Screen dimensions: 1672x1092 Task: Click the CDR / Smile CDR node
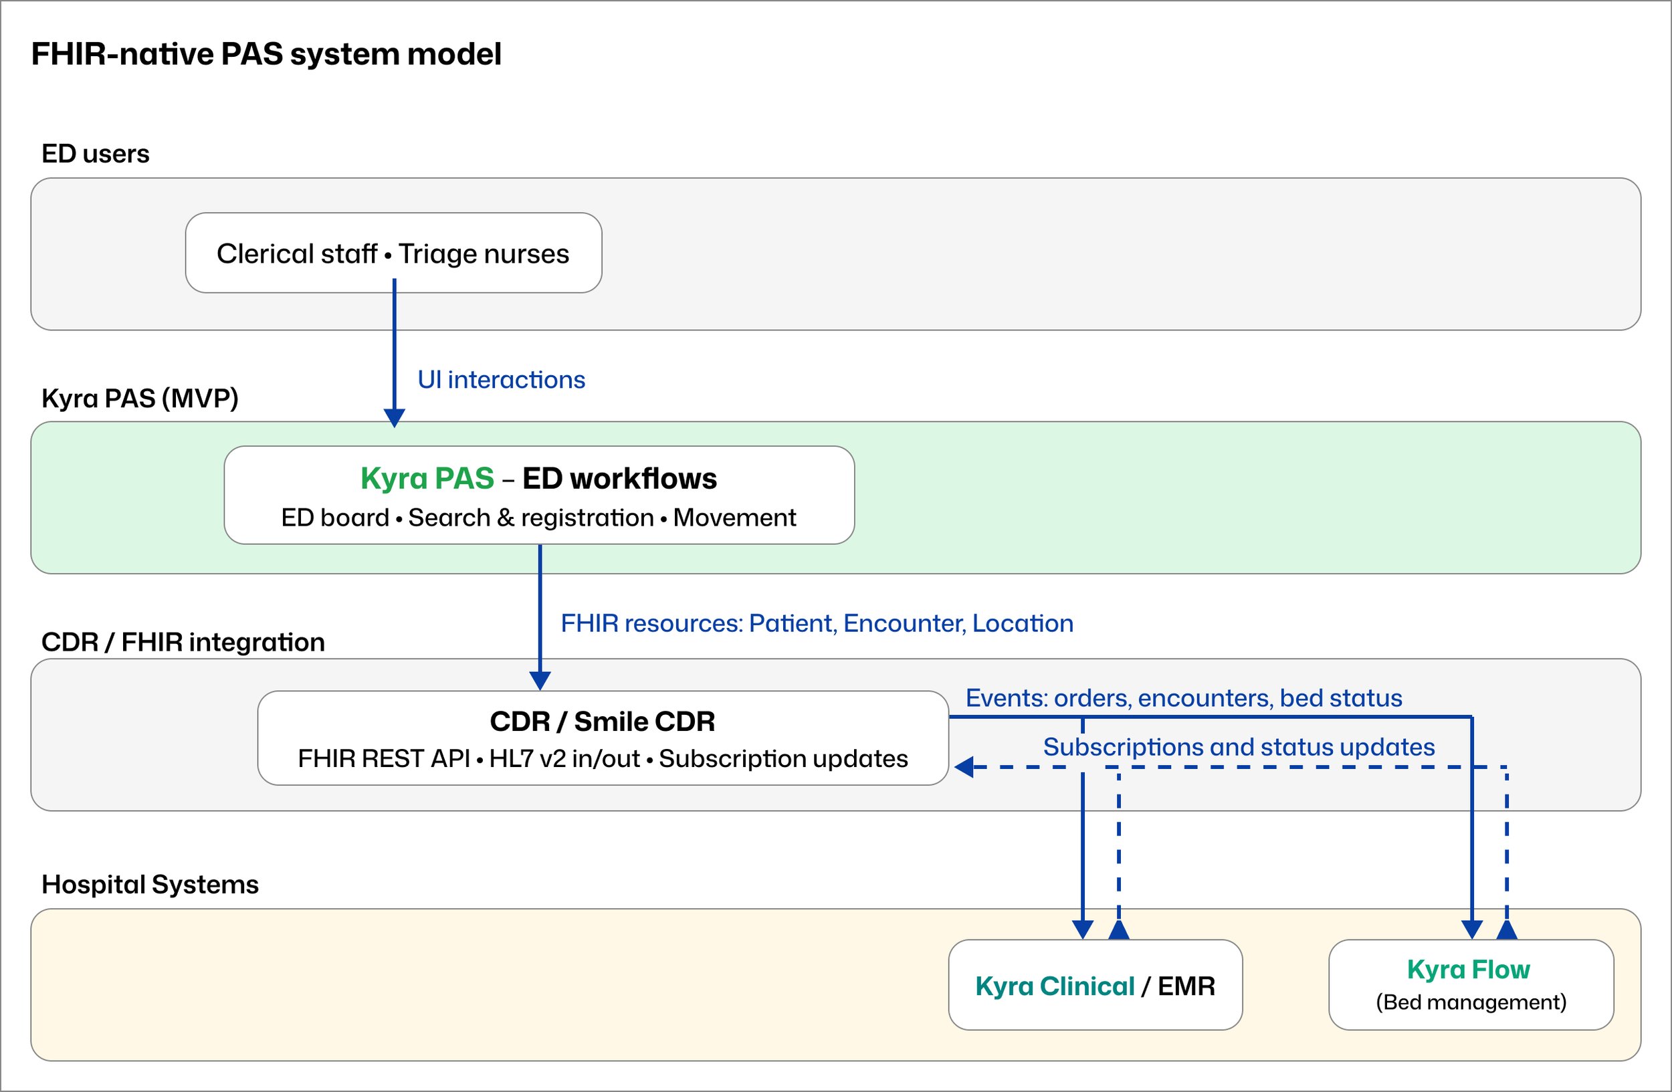tap(603, 736)
